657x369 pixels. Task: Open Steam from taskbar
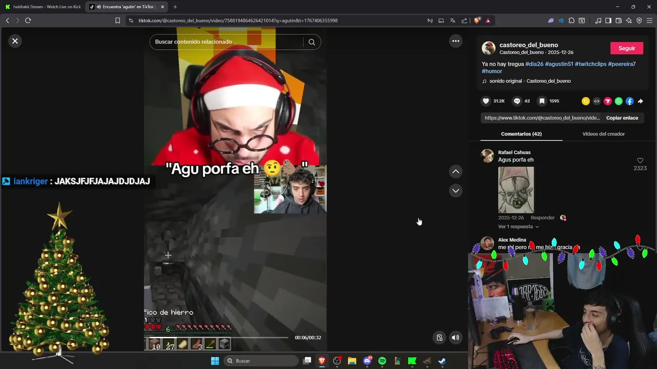[442, 361]
